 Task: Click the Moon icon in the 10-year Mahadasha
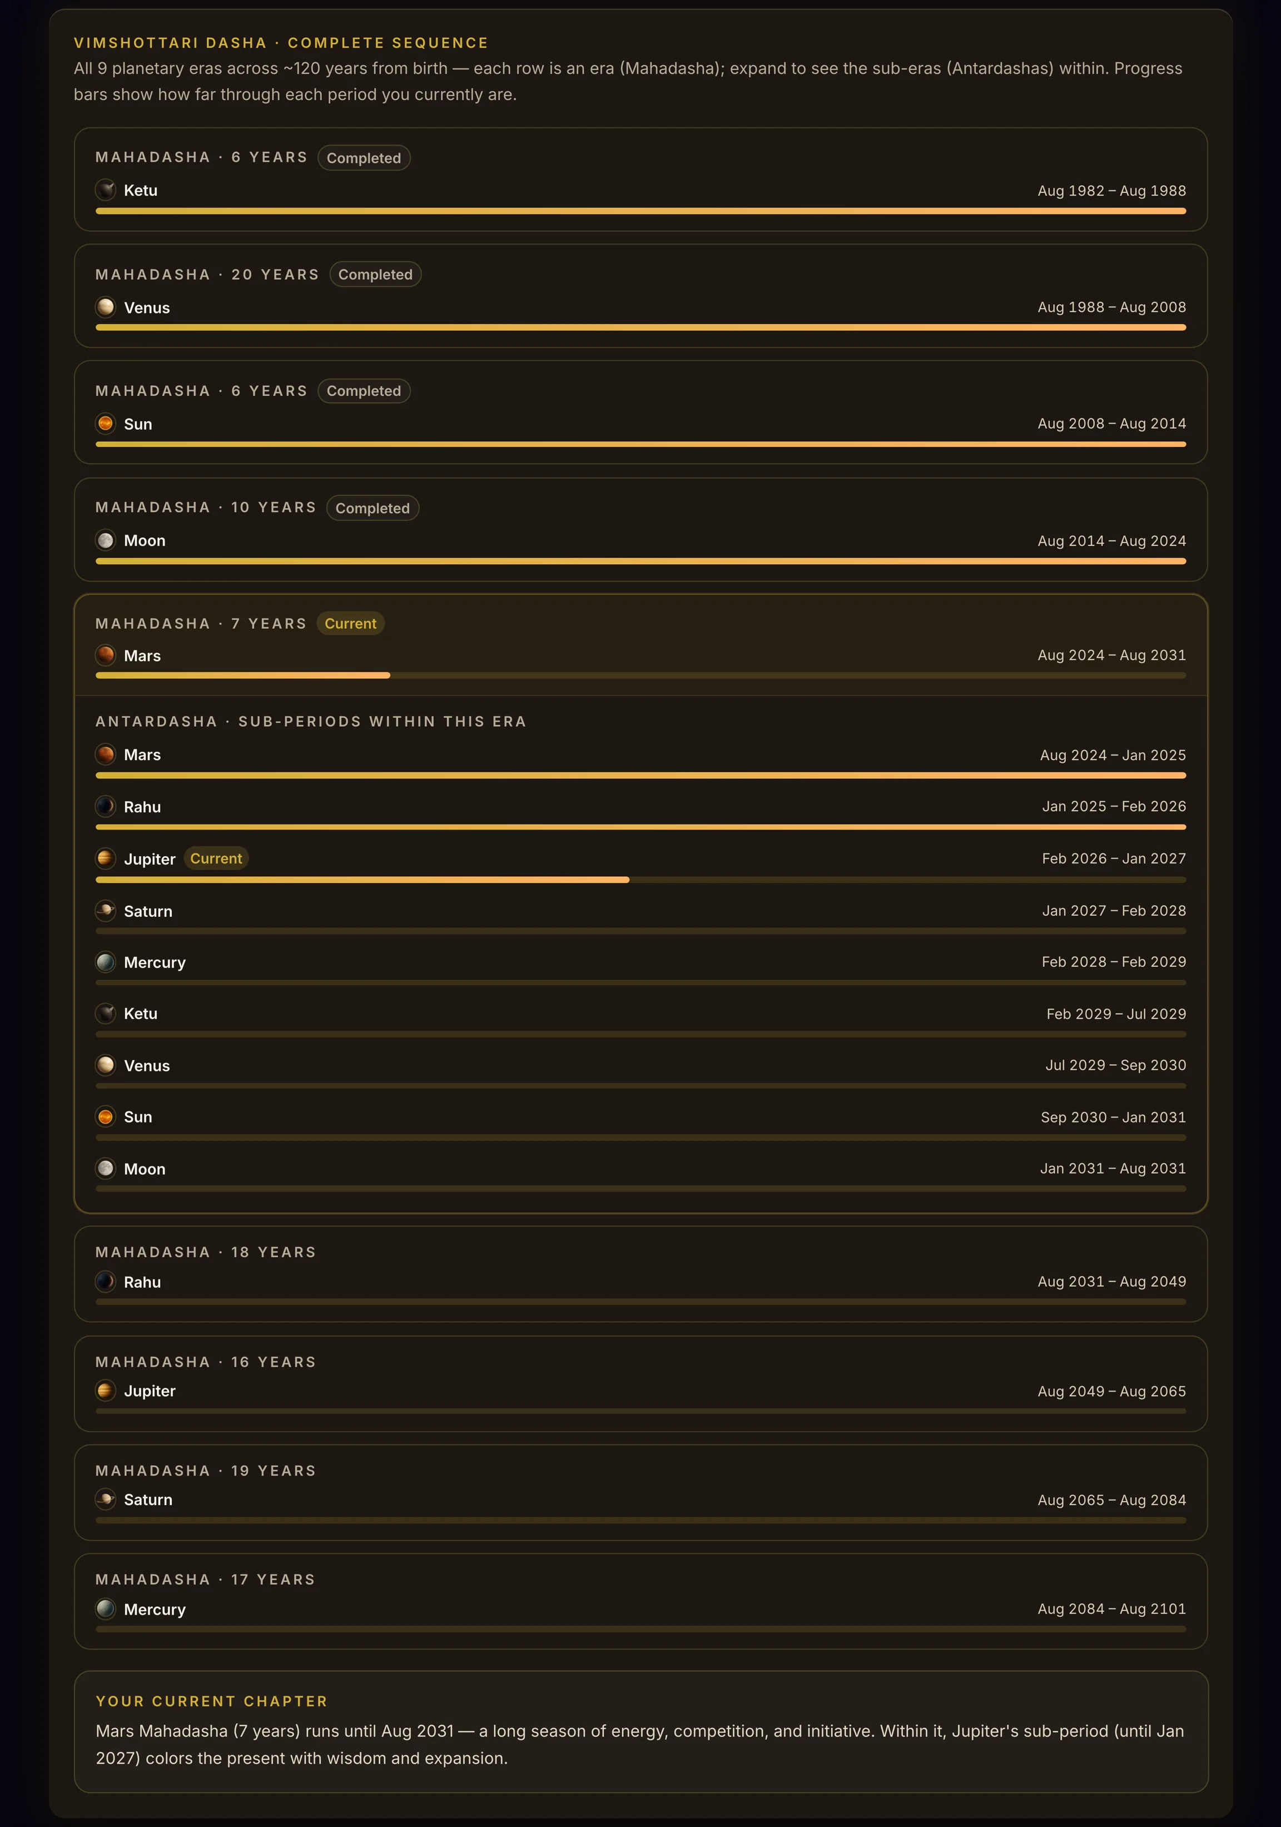point(105,540)
